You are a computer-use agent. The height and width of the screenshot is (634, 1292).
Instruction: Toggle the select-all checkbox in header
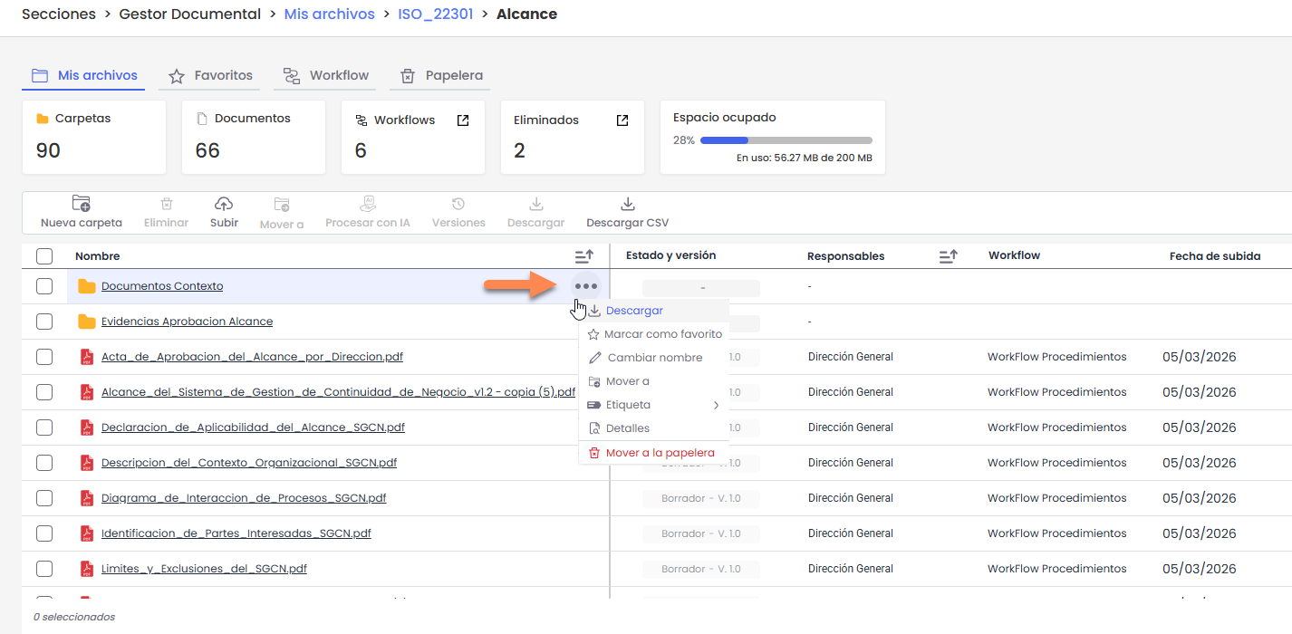point(44,256)
